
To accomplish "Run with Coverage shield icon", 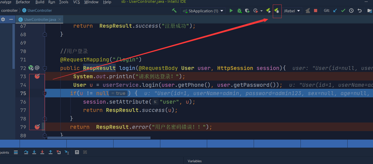I will click(x=247, y=11).
